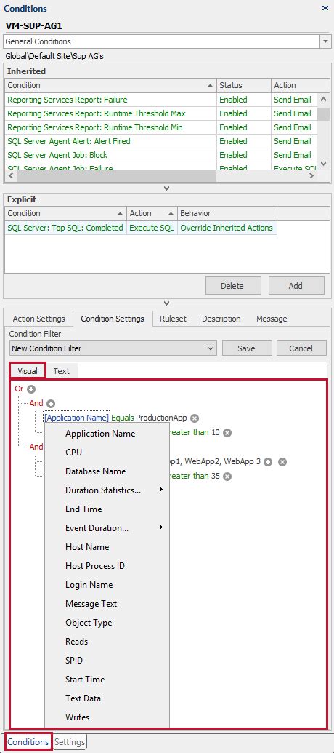
Task: Save the condition filter
Action: point(246,348)
